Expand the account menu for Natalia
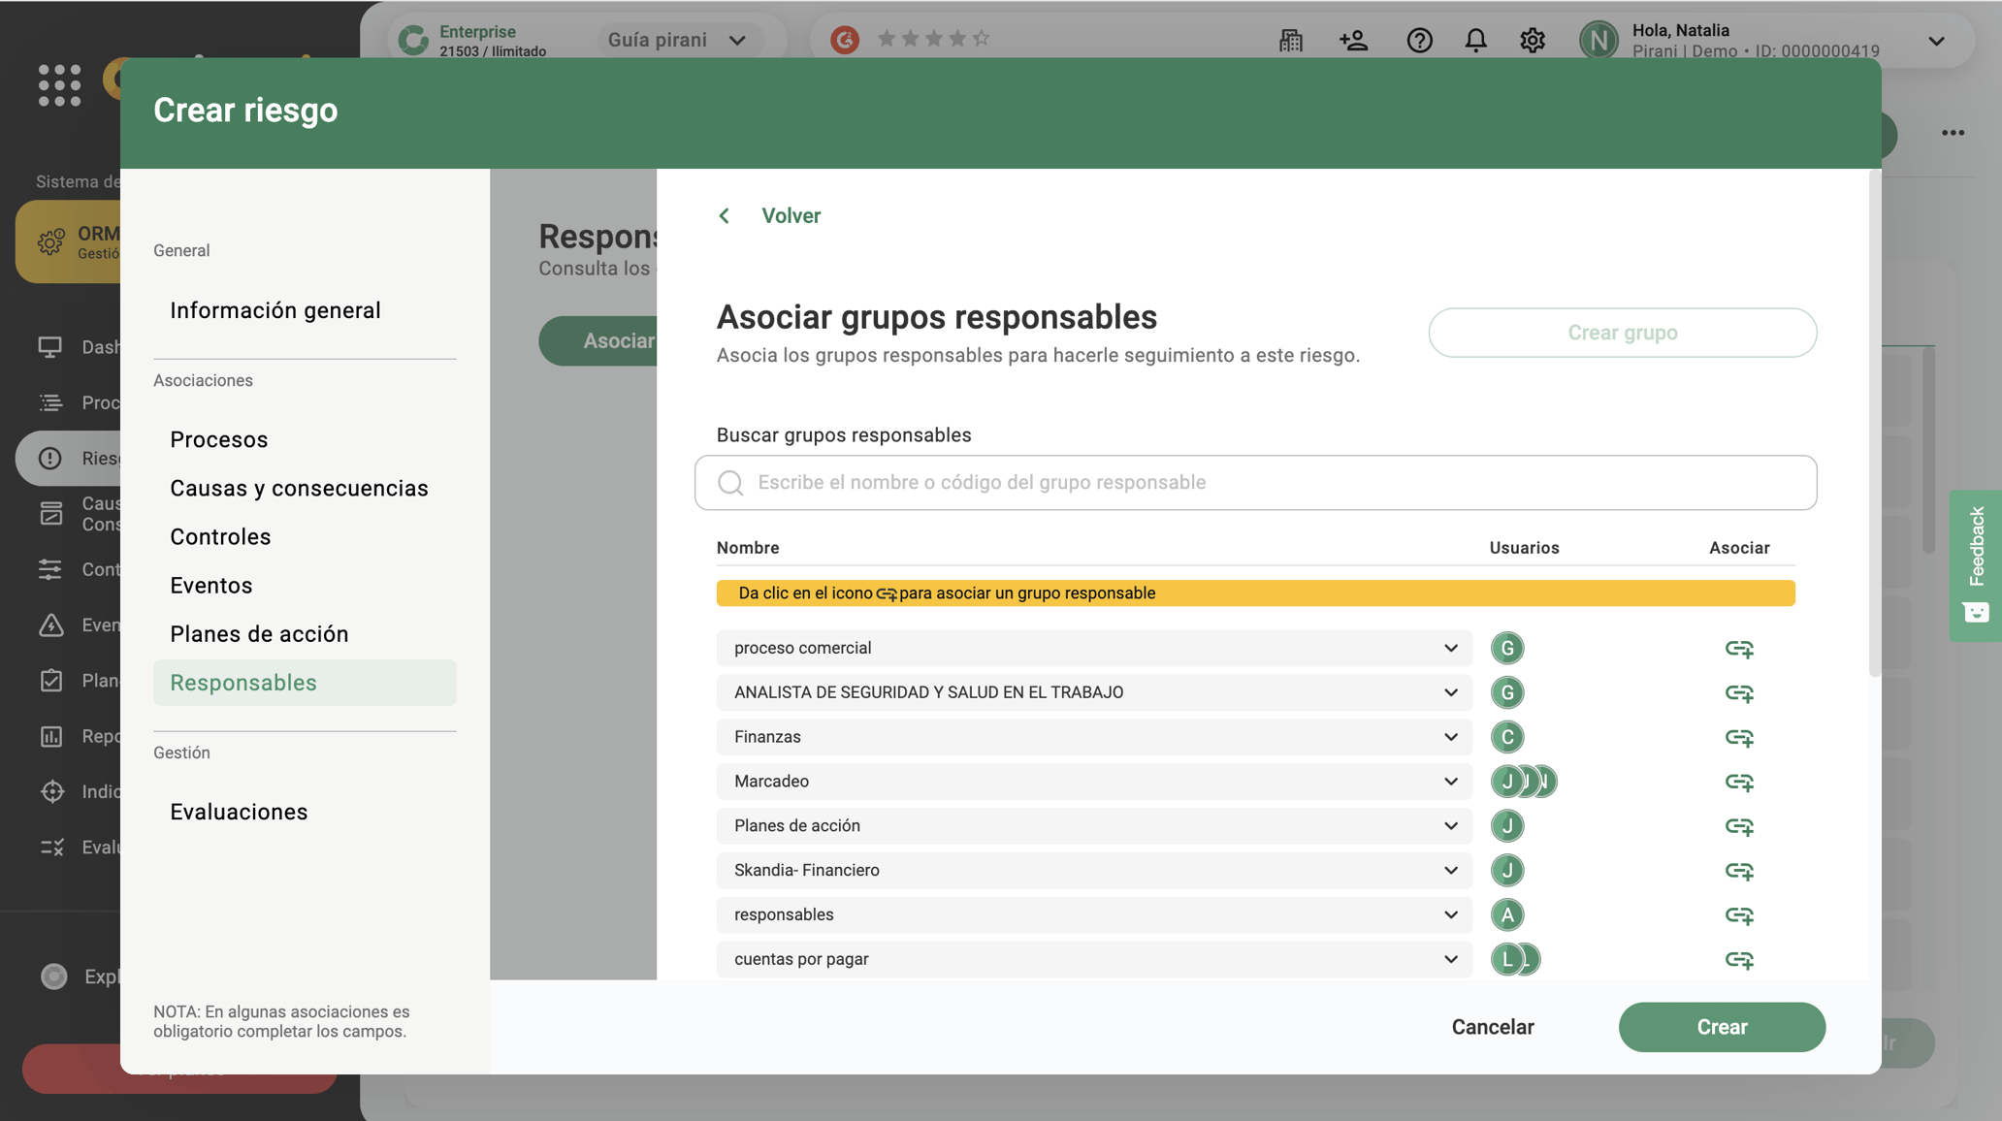The image size is (2002, 1121). coord(1934,40)
